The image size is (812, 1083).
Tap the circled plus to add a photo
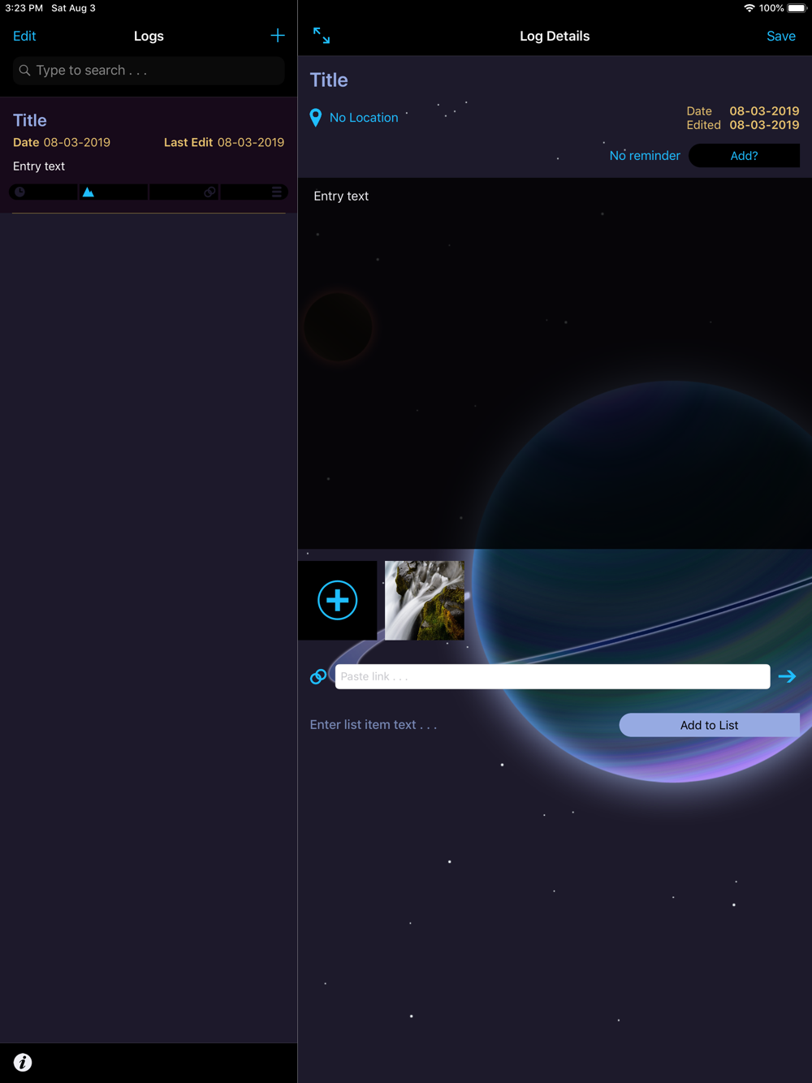(337, 600)
